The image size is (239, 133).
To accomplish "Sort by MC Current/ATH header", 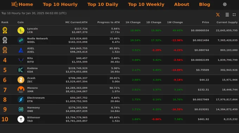I will (76, 22).
